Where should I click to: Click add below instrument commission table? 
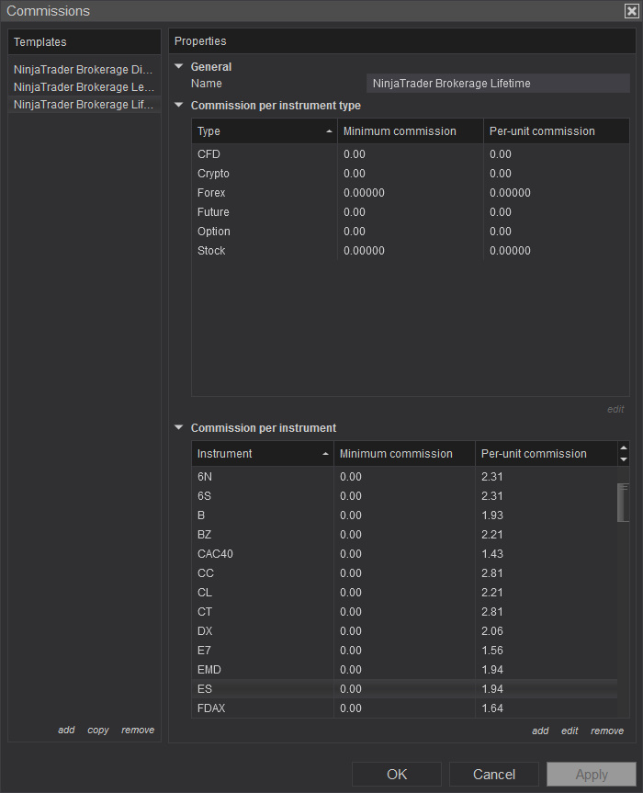pos(540,731)
